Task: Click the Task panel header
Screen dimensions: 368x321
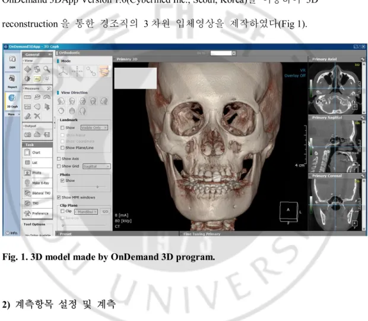Action: [x=37, y=145]
